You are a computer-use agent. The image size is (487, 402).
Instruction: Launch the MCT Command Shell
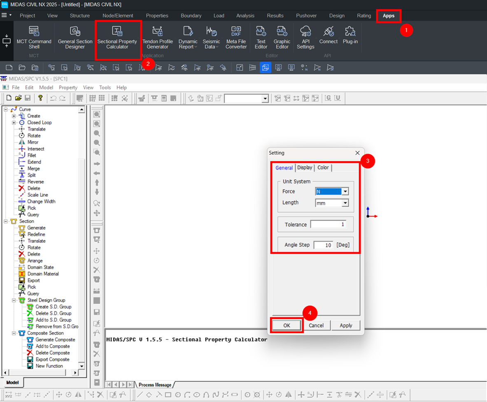tap(34, 37)
